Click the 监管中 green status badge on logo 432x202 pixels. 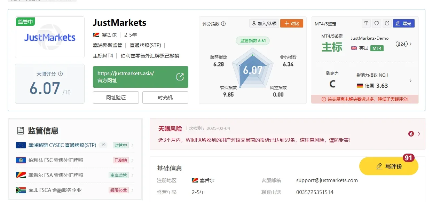[x=25, y=21]
